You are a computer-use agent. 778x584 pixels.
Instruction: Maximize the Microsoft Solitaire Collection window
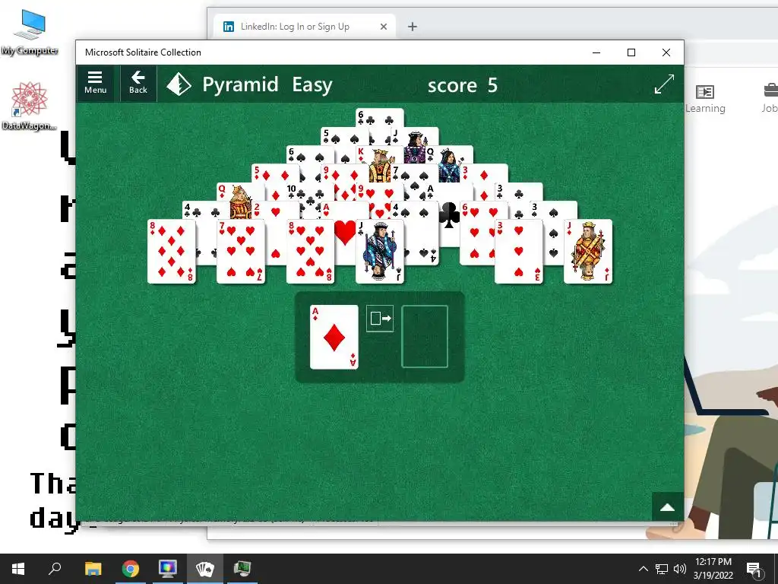click(x=631, y=52)
